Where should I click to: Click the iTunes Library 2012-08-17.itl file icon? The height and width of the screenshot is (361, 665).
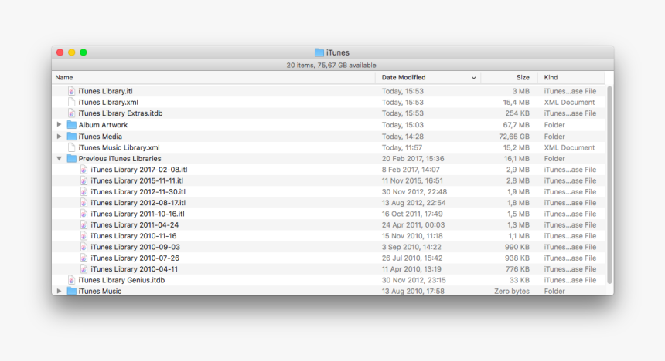(84, 203)
